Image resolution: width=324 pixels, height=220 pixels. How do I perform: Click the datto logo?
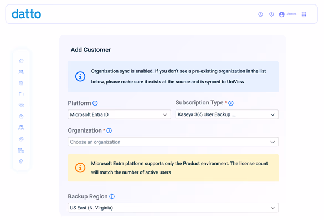click(26, 14)
